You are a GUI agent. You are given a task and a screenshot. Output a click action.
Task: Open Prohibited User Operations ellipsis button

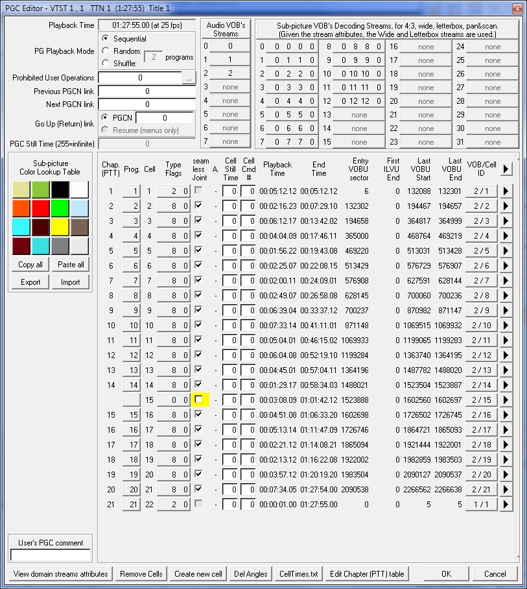pyautogui.click(x=189, y=78)
